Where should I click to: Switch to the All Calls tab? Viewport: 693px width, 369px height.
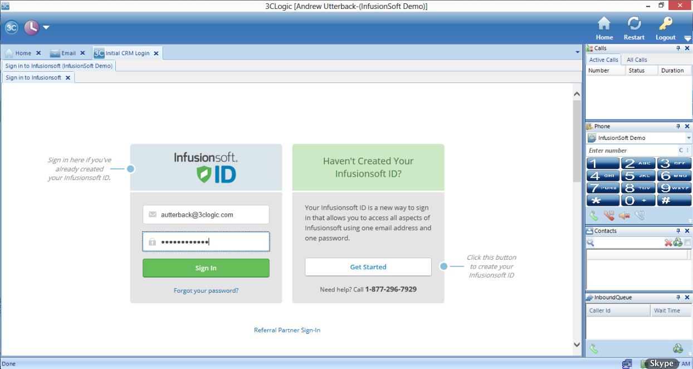tap(637, 60)
